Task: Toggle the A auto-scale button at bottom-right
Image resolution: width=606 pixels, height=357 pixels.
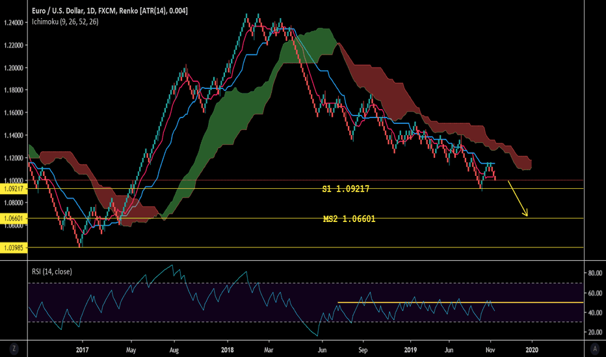Action: point(595,349)
